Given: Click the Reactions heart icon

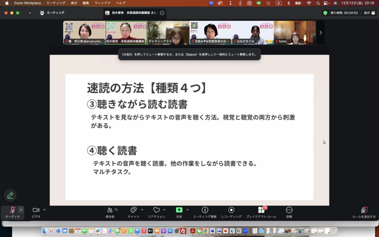Looking at the screenshot, I should coord(157,210).
